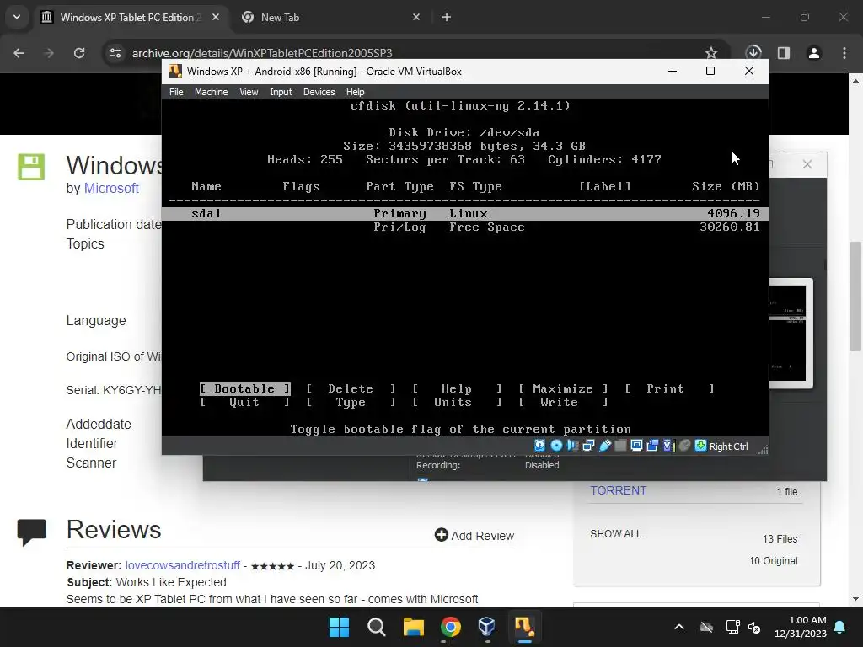Click the CPU virtualization 'V' indicator icon
Screen dimensions: 863x647
pyautogui.click(x=668, y=446)
